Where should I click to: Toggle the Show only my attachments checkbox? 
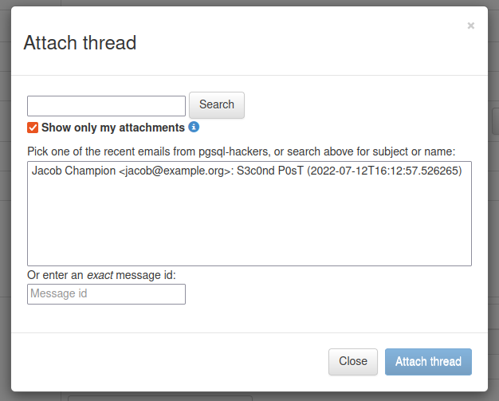(x=33, y=128)
